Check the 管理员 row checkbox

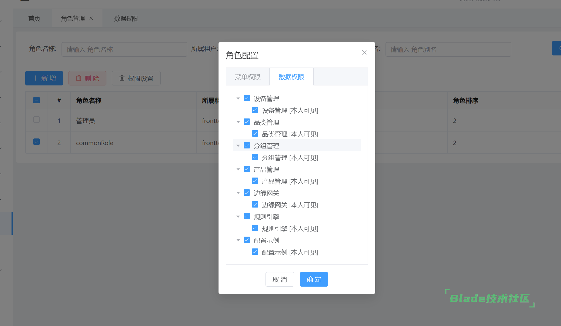tap(36, 120)
